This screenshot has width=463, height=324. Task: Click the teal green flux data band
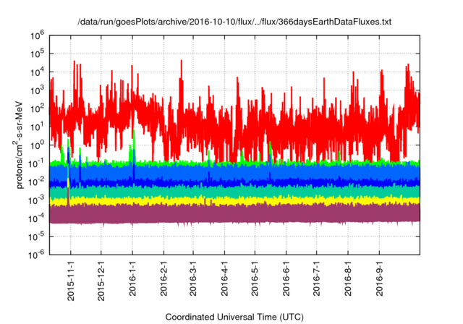pos(234,192)
